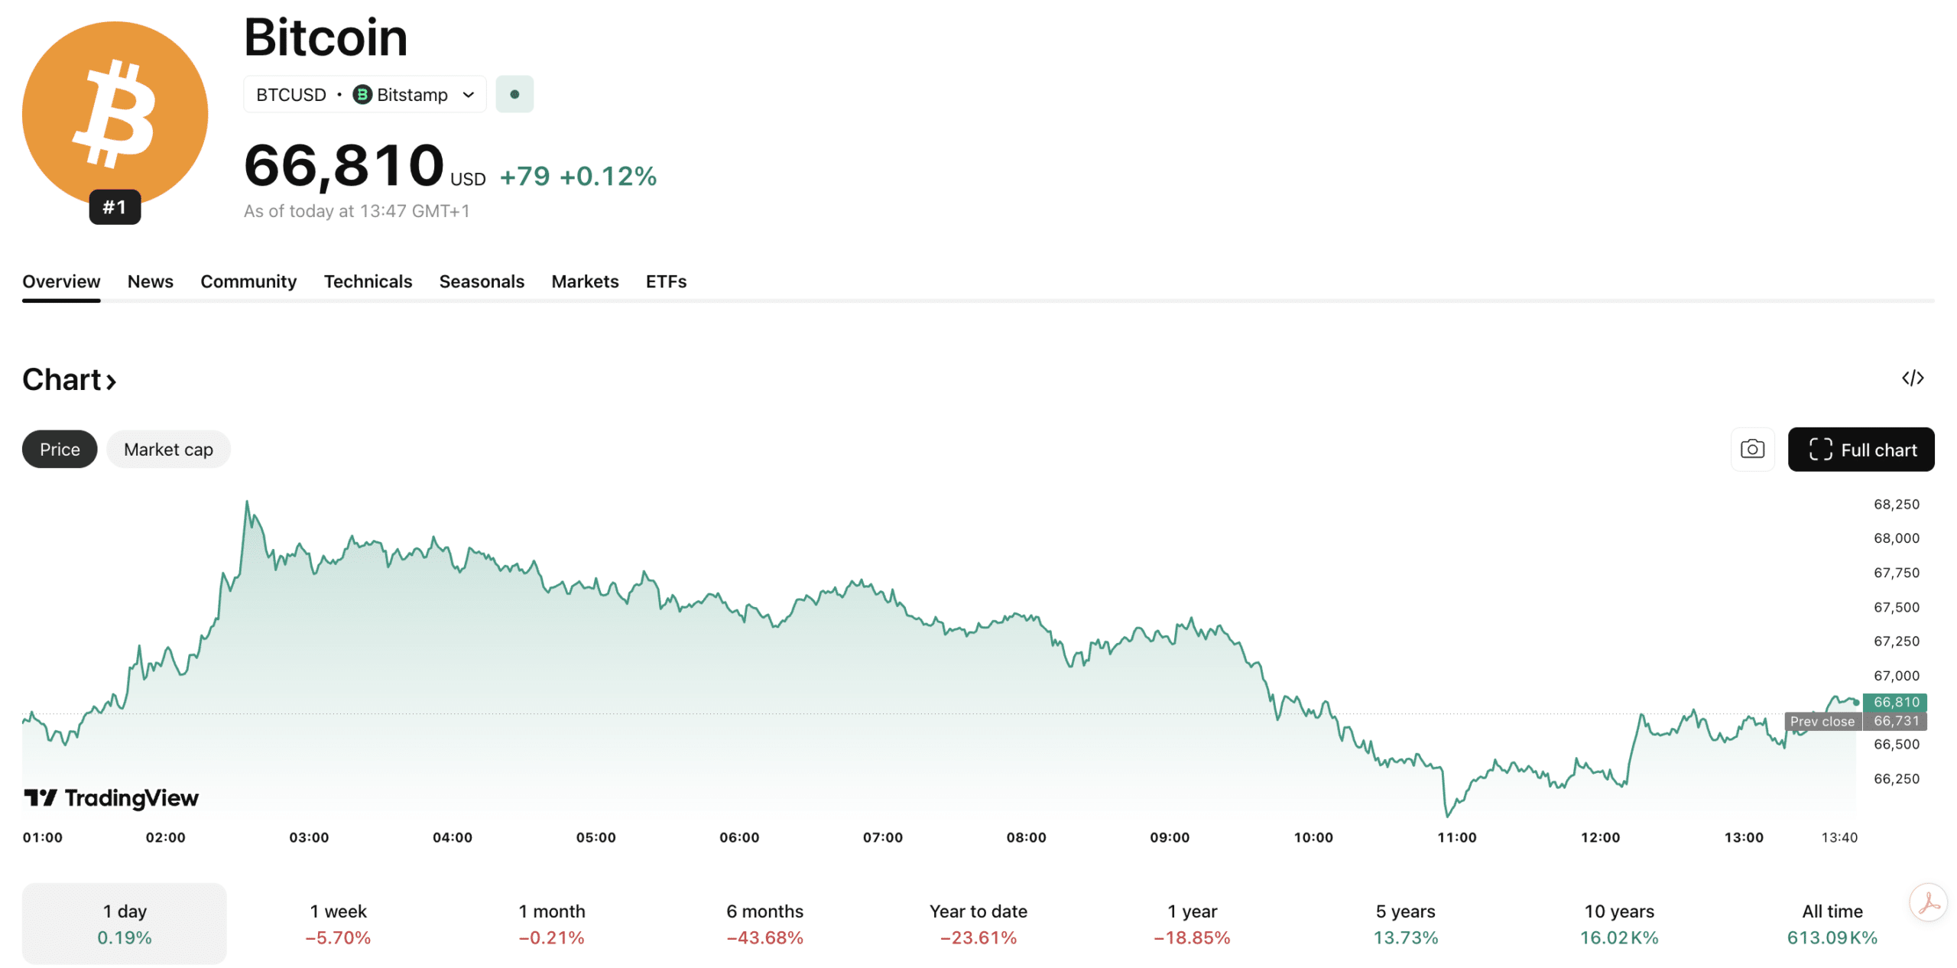The width and height of the screenshot is (1957, 968).
Task: Open the Overview tab
Action: click(x=61, y=281)
